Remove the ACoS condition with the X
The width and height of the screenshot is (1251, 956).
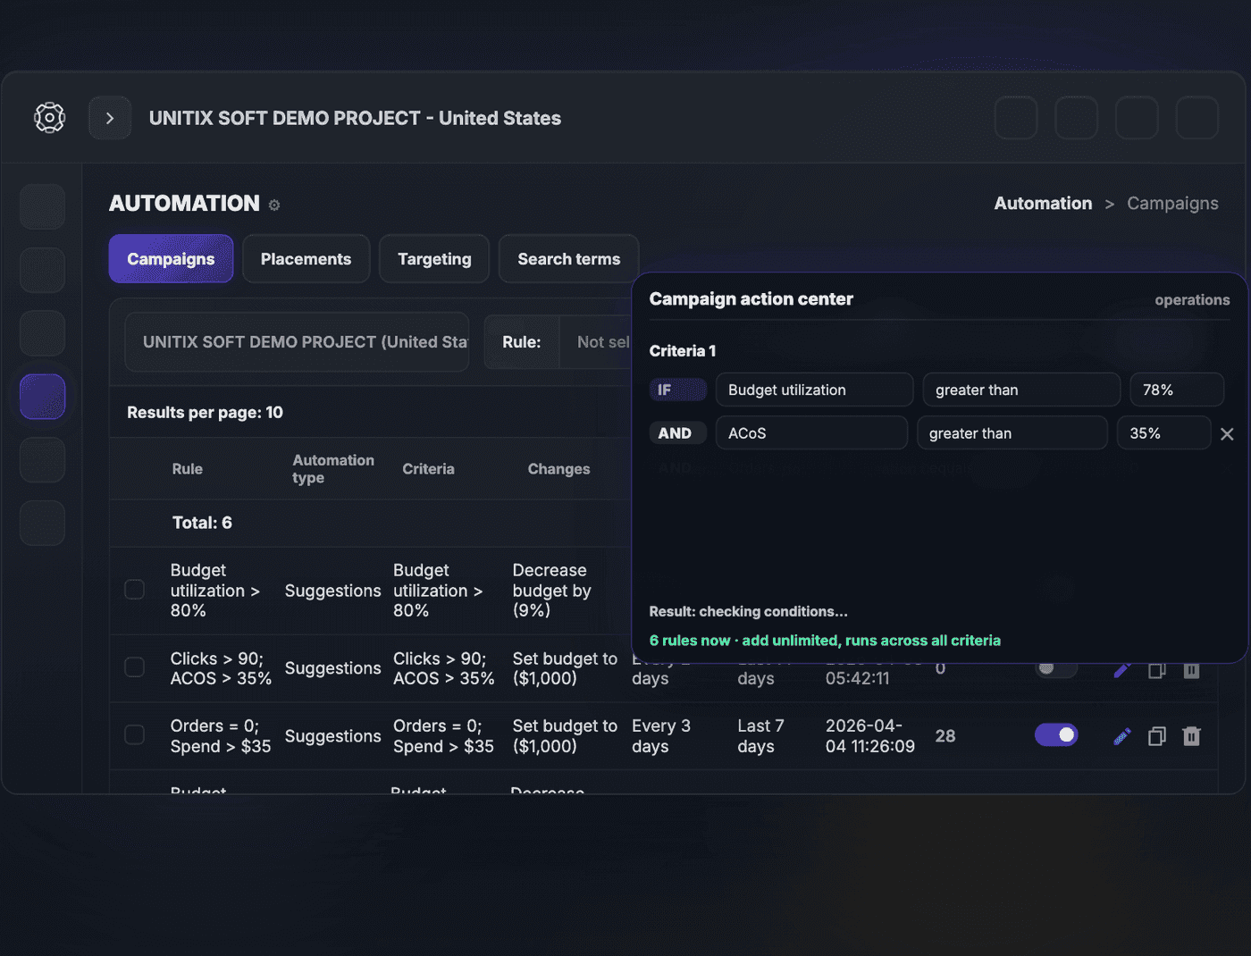(x=1227, y=433)
